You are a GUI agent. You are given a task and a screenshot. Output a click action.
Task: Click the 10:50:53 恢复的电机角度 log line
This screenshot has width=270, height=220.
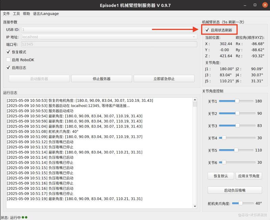click(x=80, y=100)
